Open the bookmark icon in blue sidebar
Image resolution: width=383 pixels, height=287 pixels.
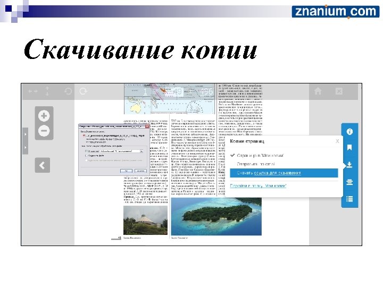click(x=349, y=147)
